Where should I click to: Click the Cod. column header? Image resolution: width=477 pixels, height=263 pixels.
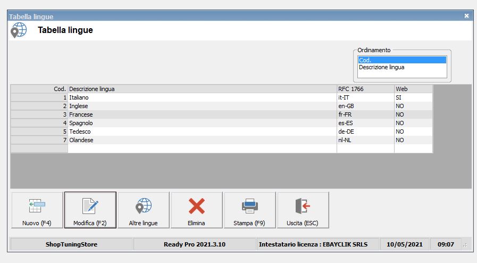(x=39, y=89)
